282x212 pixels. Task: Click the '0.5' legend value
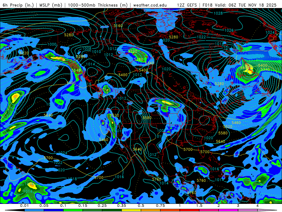pos(141,206)
